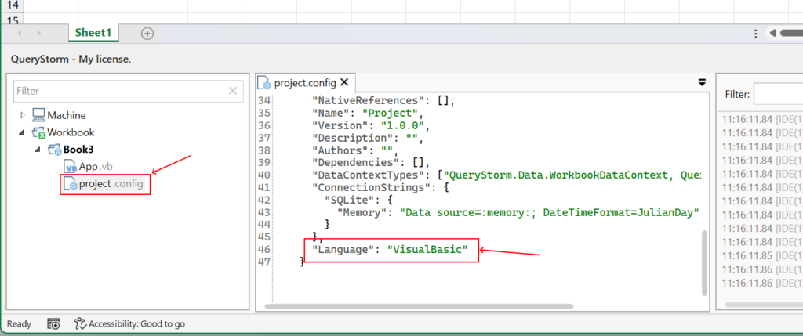This screenshot has width=803, height=336.
Task: Click the "Description" key on line 37
Action: click(352, 138)
